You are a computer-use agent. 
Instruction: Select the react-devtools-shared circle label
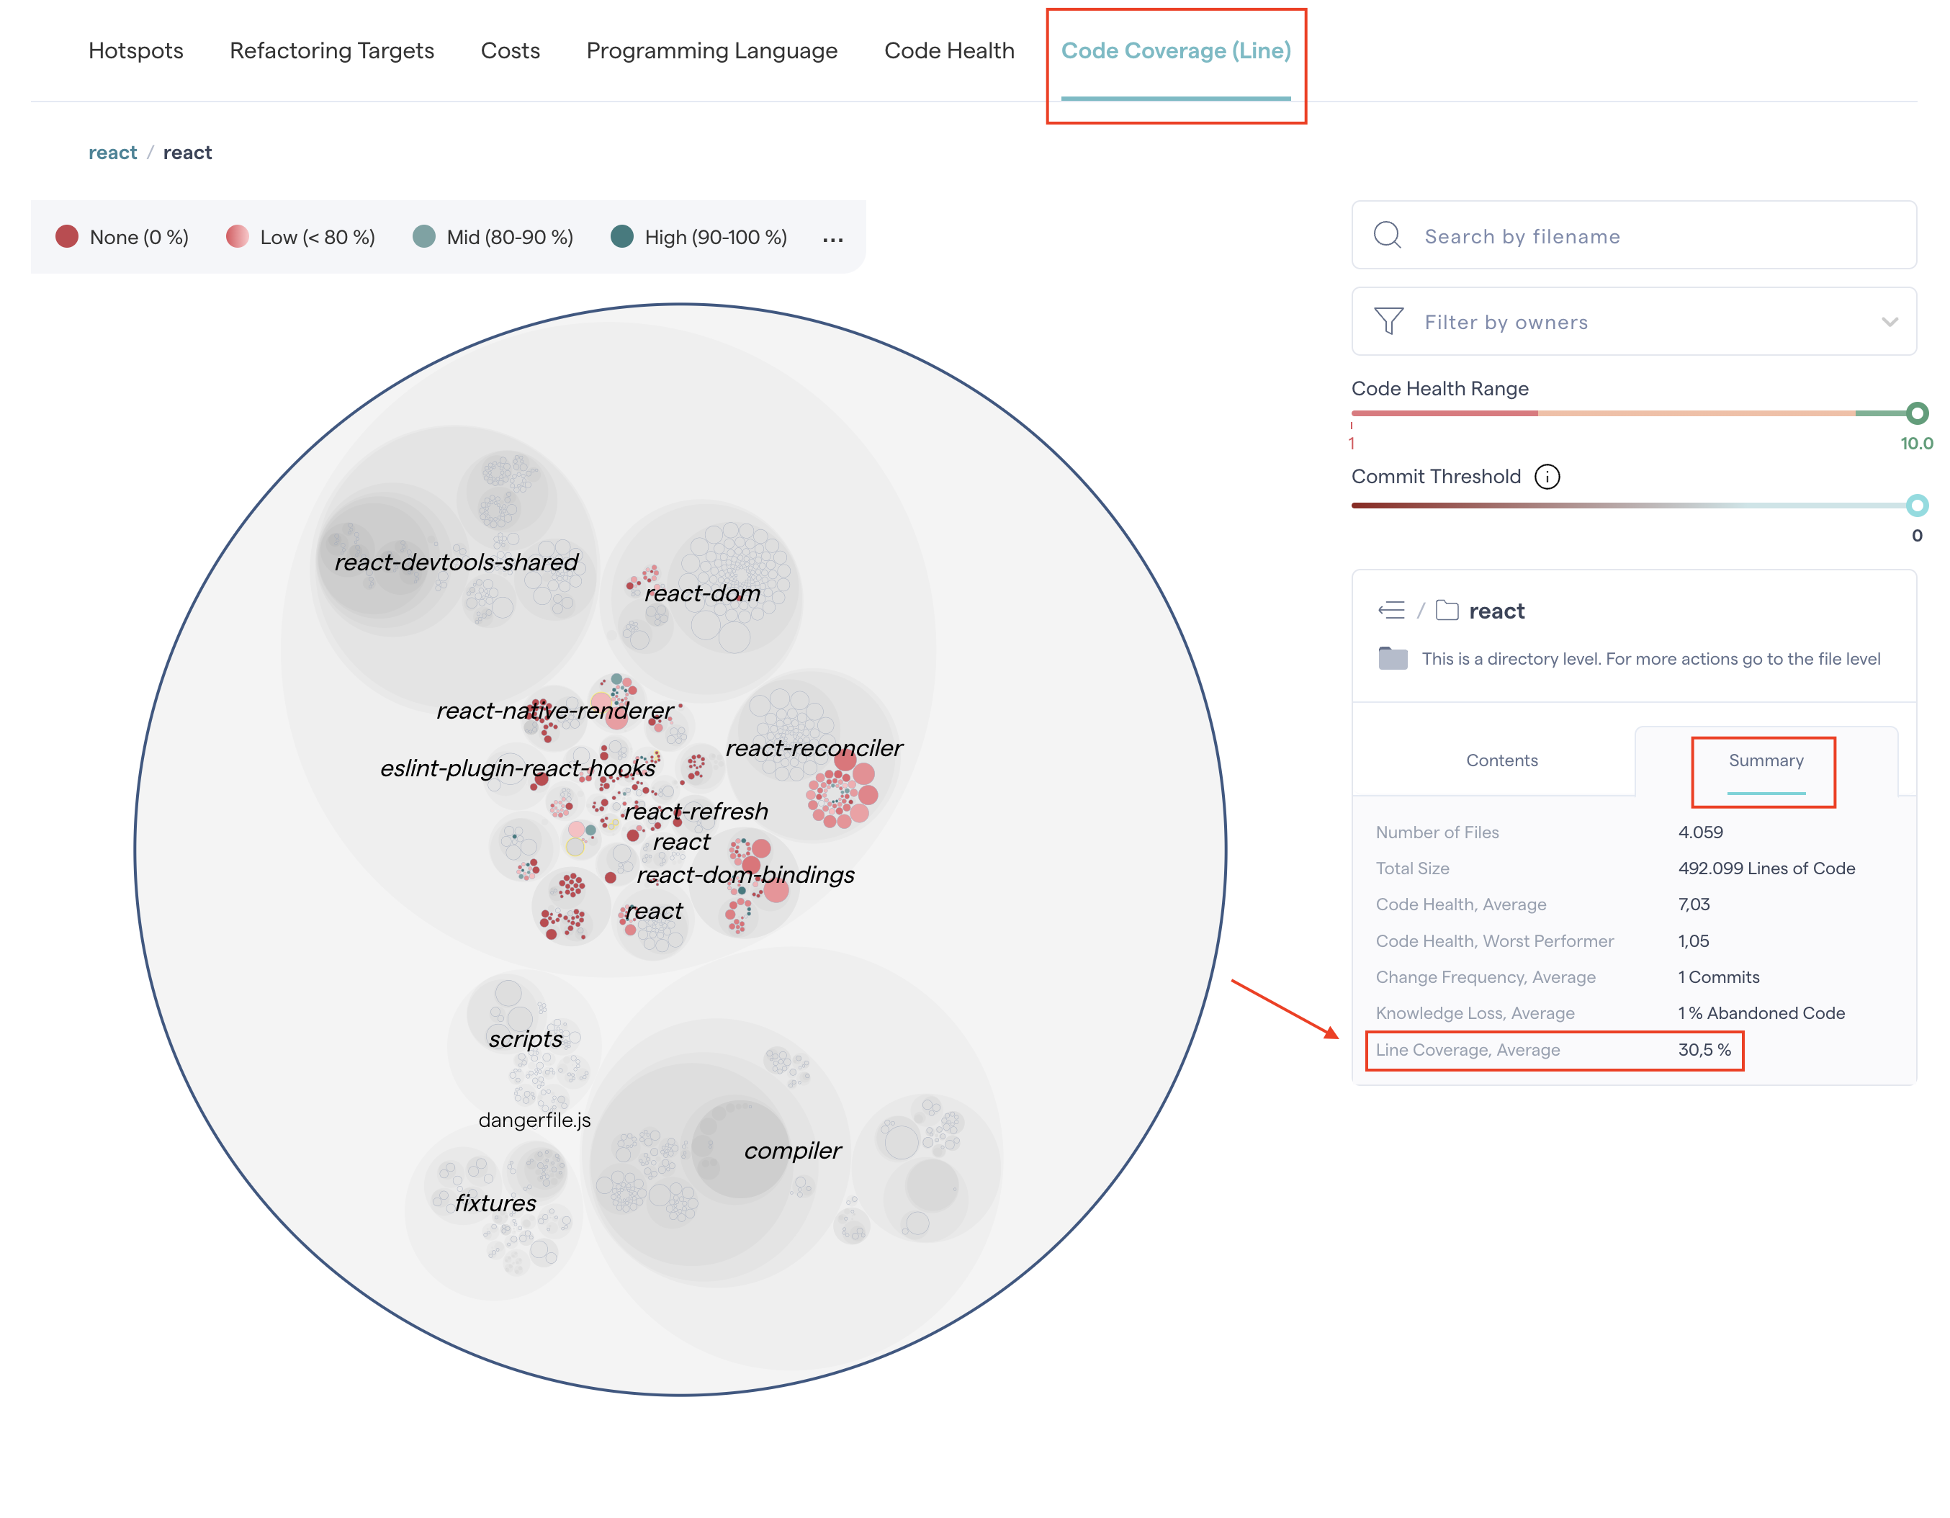(457, 562)
